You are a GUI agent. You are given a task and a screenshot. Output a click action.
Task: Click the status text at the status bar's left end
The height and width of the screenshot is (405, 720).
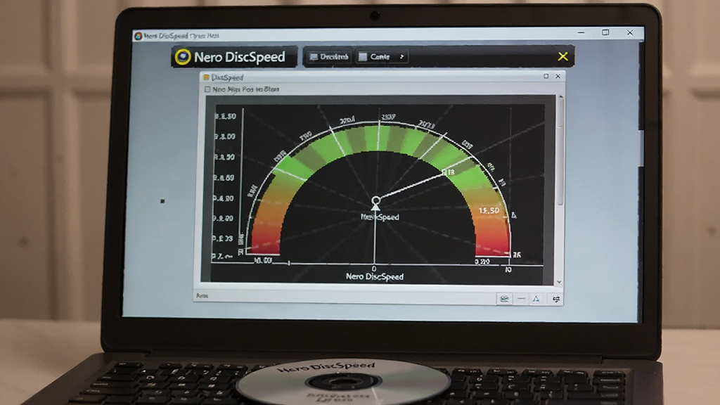pos(202,296)
